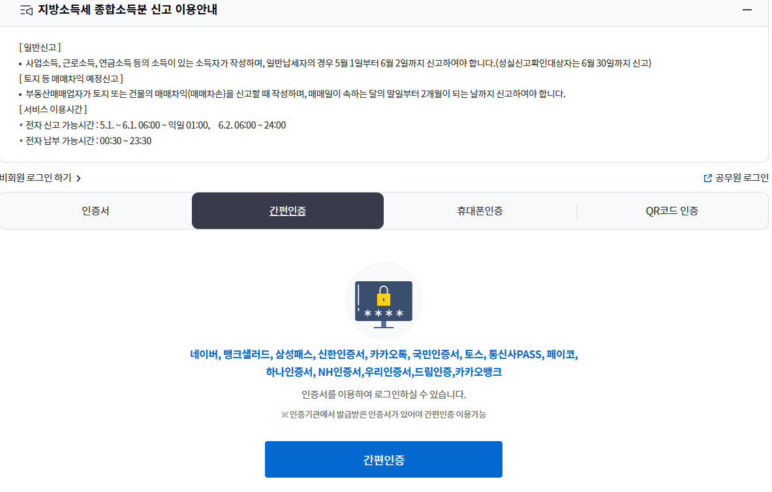Click the announcement icon beside 지방소득세 title
772x492 pixels.
26,10
